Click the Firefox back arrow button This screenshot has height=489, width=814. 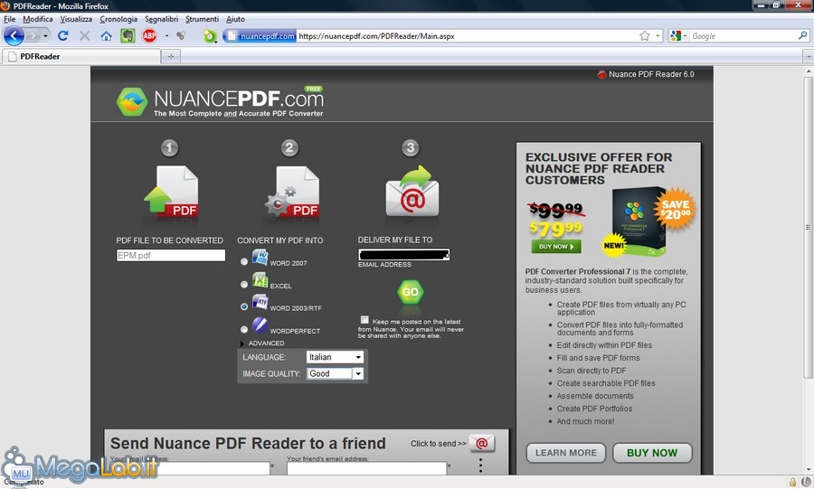(14, 36)
